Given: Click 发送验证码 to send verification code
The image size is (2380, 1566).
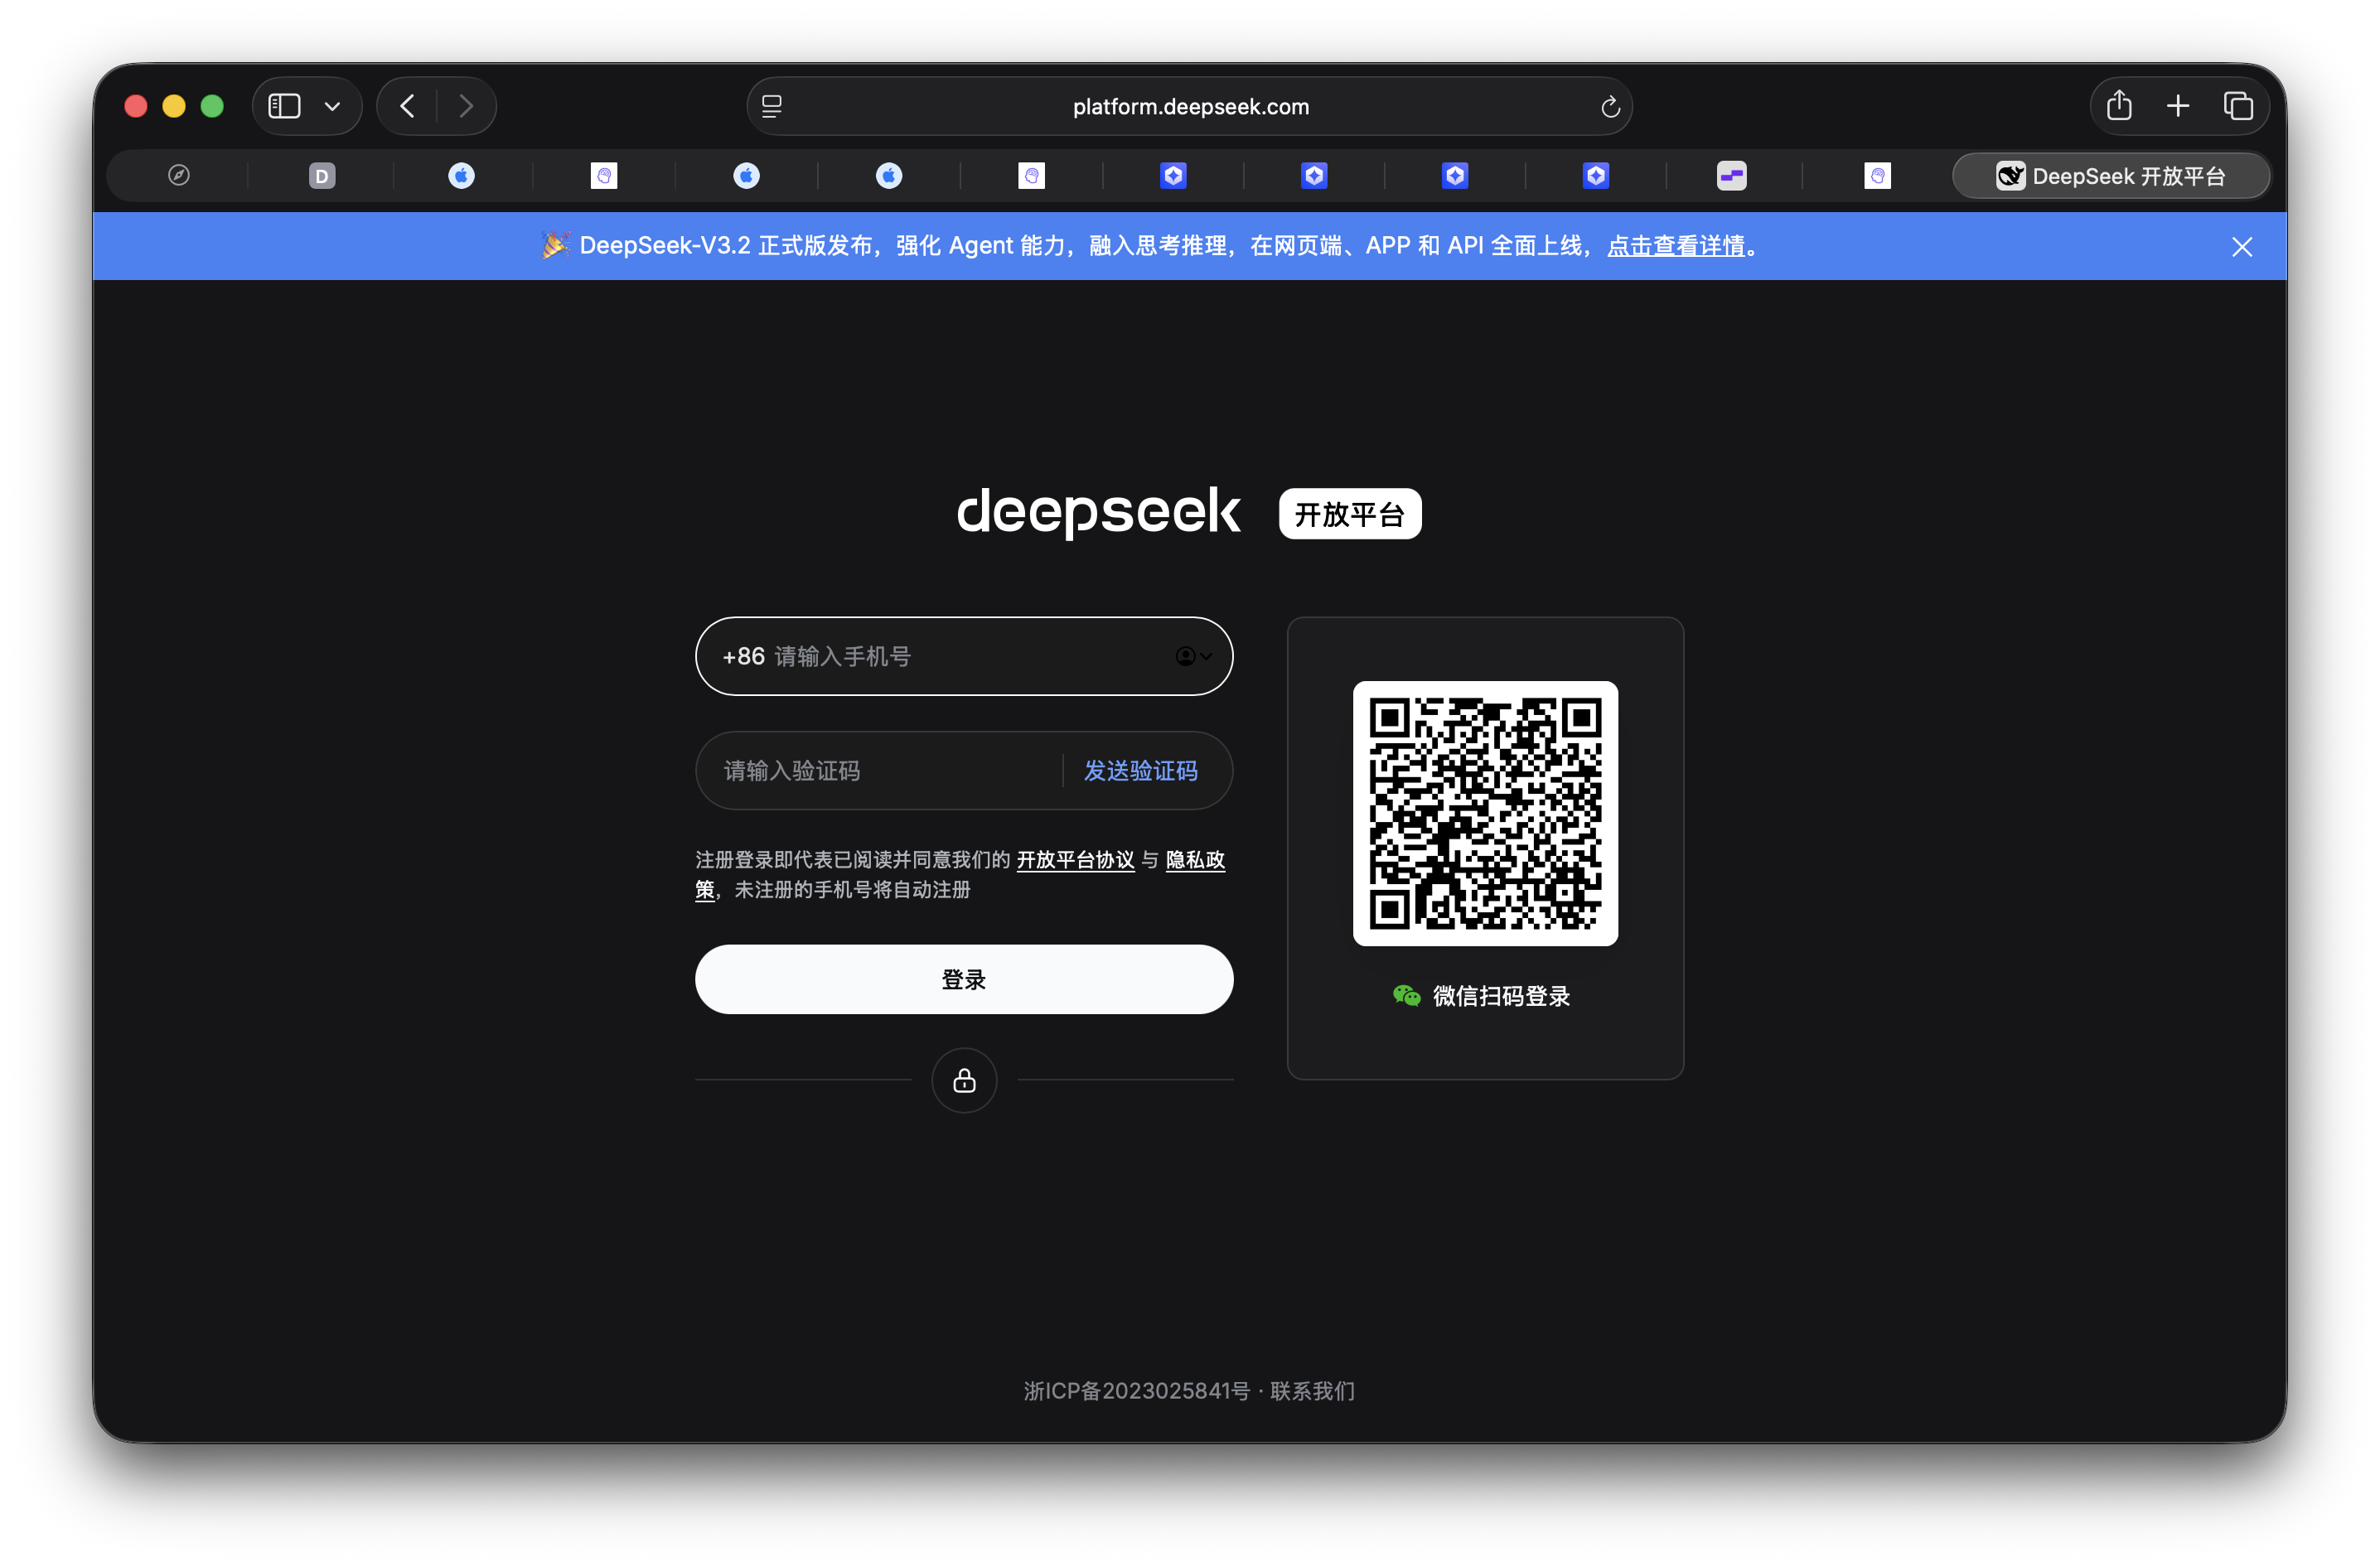Looking at the screenshot, I should (x=1141, y=770).
